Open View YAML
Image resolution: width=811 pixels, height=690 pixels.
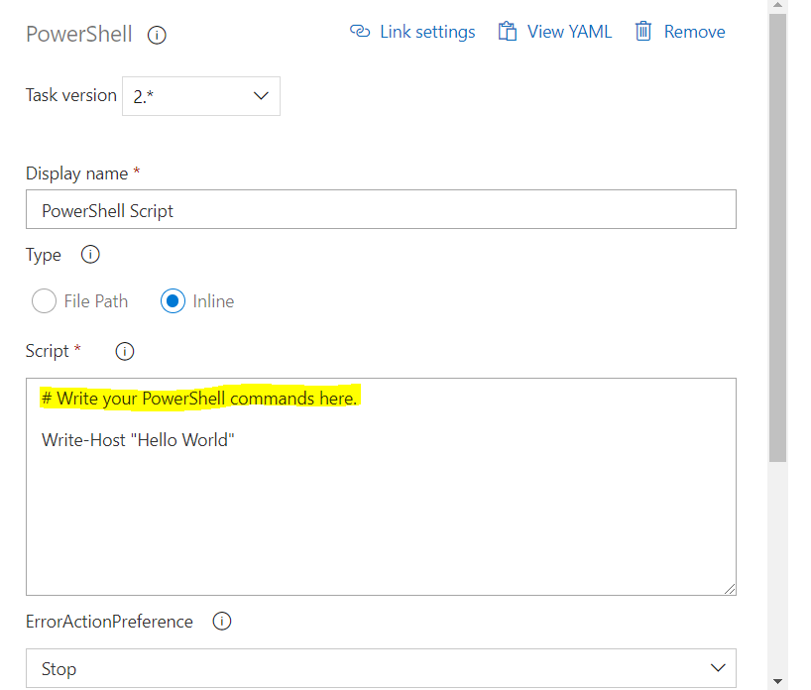tap(569, 32)
